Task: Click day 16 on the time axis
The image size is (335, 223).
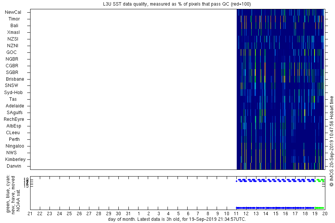Action: pos(285,214)
